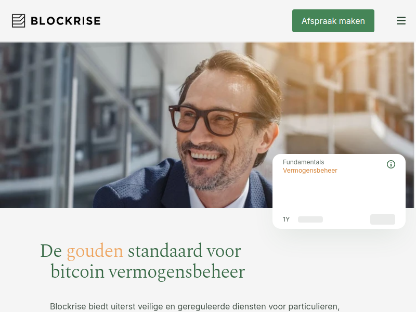The width and height of the screenshot is (416, 312).
Task: Click the grey loading bar beside 1Y
Action: (x=310, y=219)
